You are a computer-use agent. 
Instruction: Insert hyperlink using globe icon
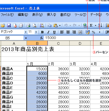tap(85, 25)
